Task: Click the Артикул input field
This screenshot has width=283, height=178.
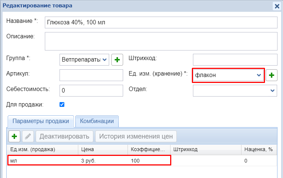Action: [x=91, y=75]
